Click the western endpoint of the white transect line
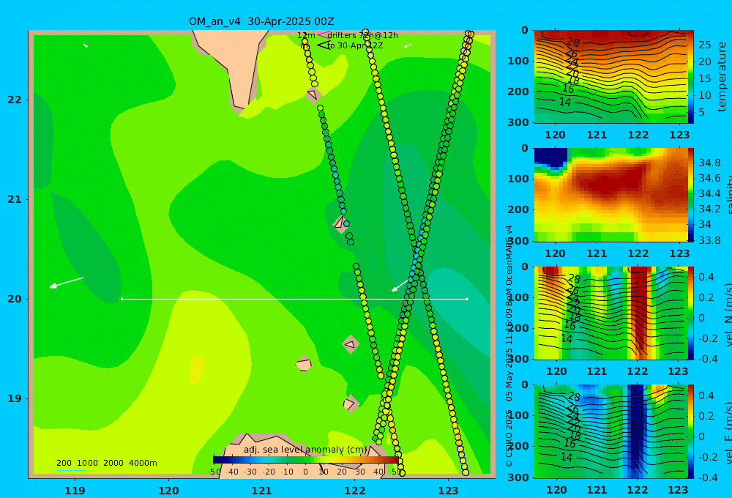 (122, 299)
